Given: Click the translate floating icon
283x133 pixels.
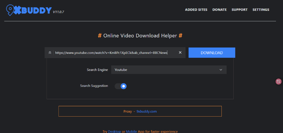Looking at the screenshot, I should 278,82.
